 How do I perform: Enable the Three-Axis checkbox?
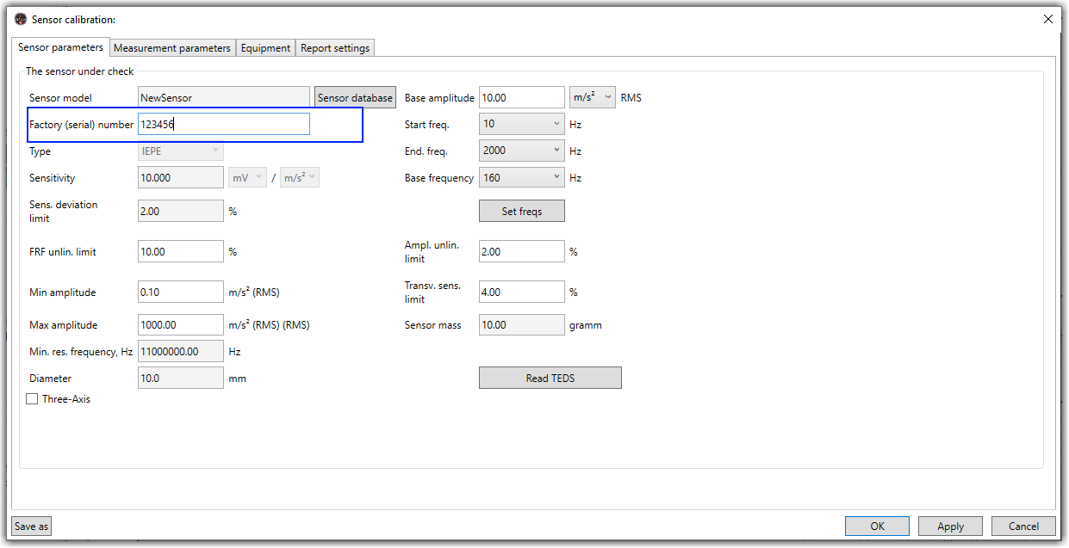pyautogui.click(x=33, y=399)
